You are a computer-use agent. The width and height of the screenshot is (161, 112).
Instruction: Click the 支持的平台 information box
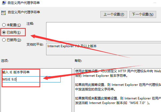(x=103, y=49)
